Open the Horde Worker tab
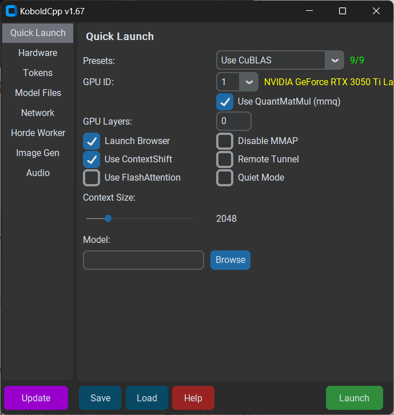Viewport: 394px width, 415px height. click(38, 133)
